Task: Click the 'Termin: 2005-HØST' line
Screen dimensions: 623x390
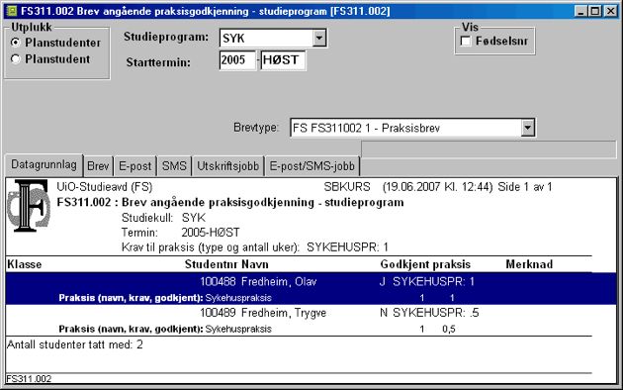Action: click(x=180, y=233)
